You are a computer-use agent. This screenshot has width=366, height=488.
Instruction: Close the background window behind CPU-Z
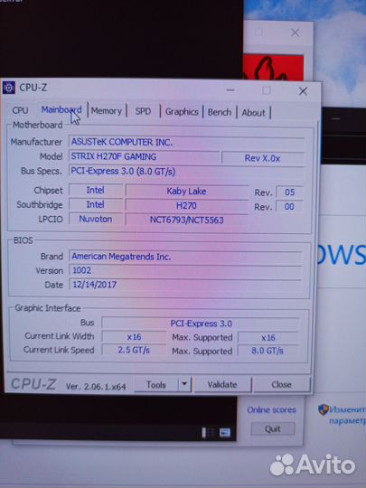[x=295, y=33]
